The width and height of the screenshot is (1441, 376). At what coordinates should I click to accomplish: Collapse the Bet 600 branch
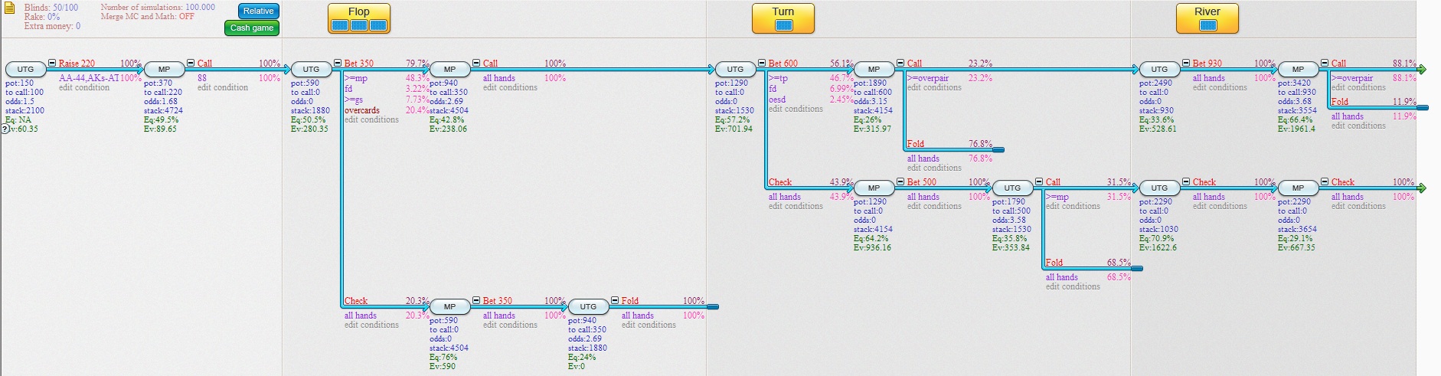(x=762, y=63)
